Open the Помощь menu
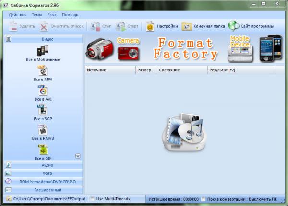This screenshot has width=288, height=206. (70, 15)
